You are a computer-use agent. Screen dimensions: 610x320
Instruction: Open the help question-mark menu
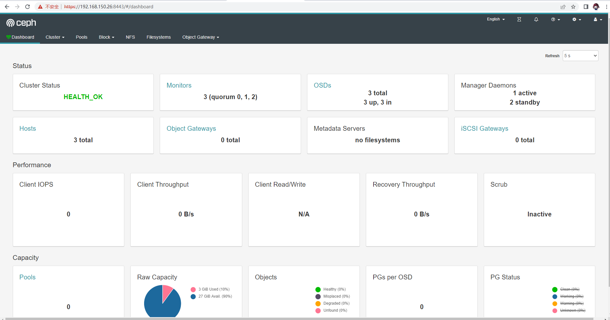point(555,20)
